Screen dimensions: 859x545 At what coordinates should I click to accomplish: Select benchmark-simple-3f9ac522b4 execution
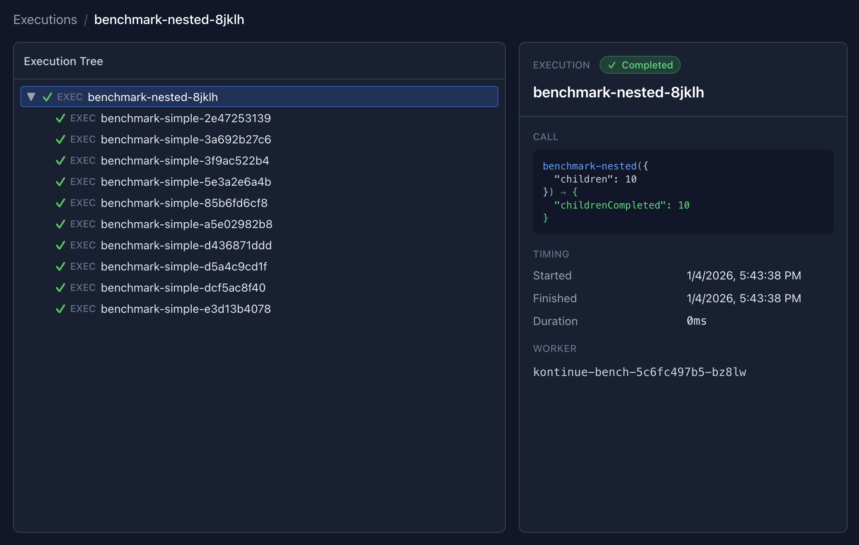185,161
